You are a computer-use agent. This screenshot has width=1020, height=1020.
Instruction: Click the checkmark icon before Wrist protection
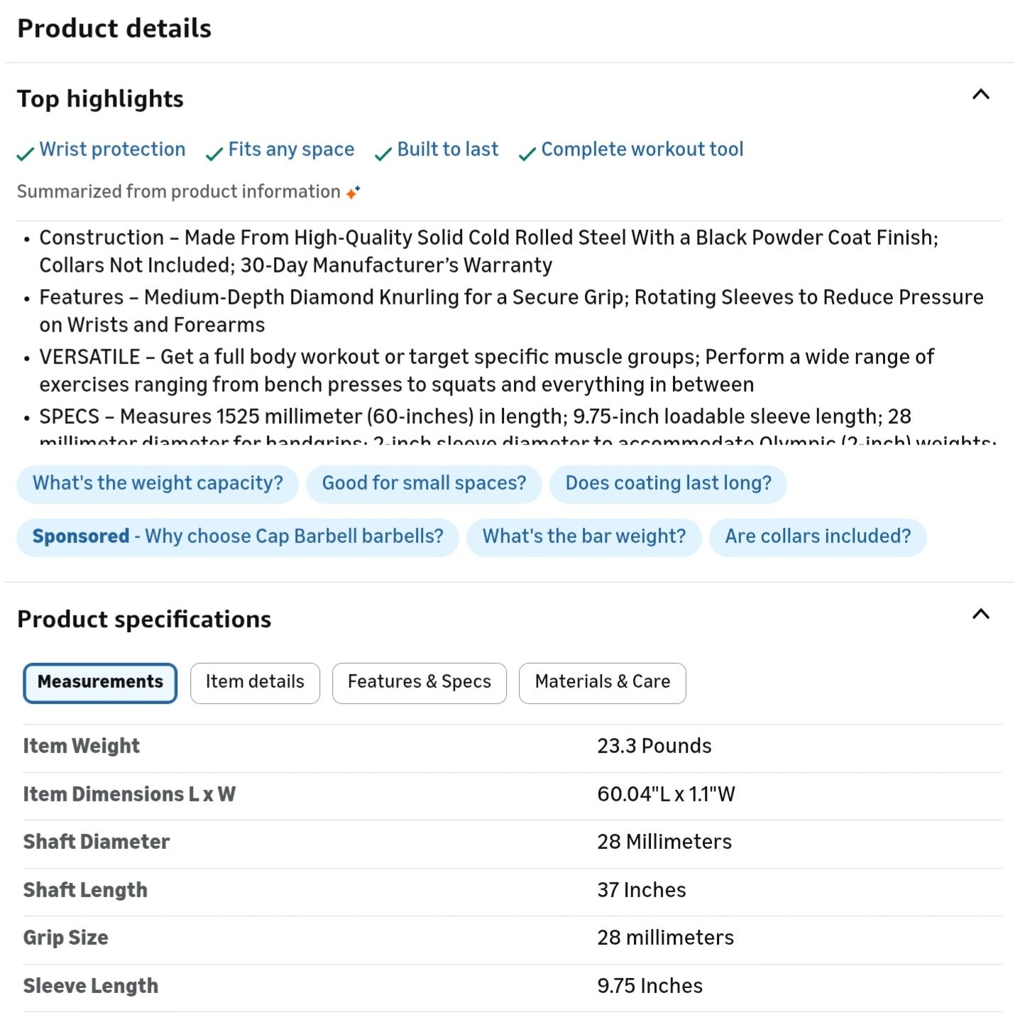pyautogui.click(x=26, y=153)
